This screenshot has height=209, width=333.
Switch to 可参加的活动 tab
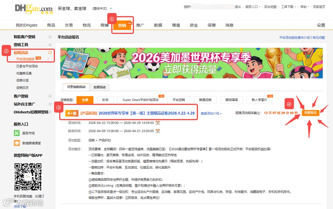point(76,87)
